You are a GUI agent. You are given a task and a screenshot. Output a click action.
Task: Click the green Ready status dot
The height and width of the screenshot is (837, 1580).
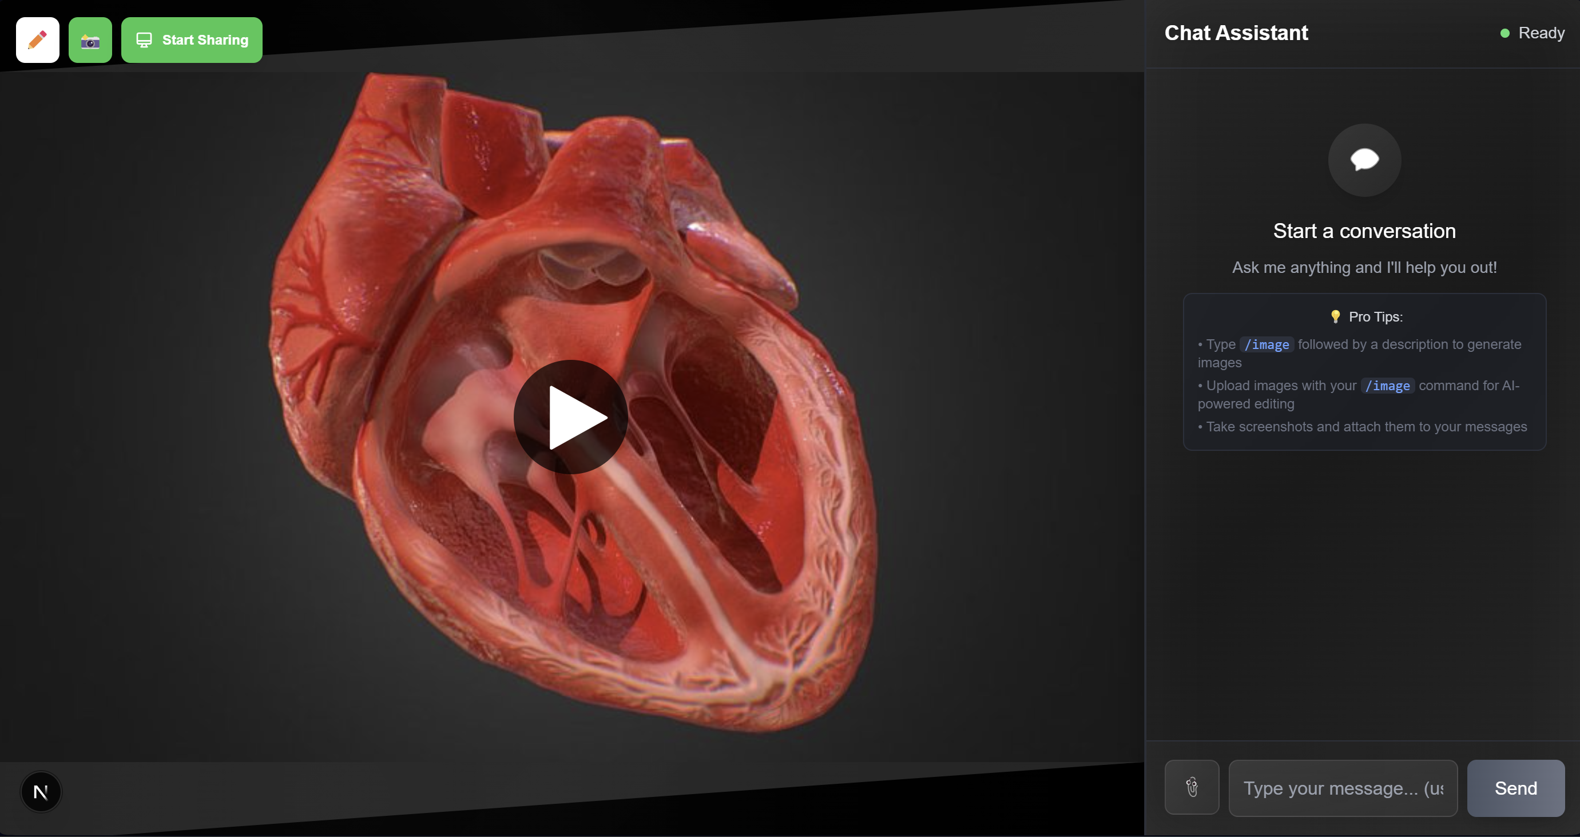point(1504,33)
